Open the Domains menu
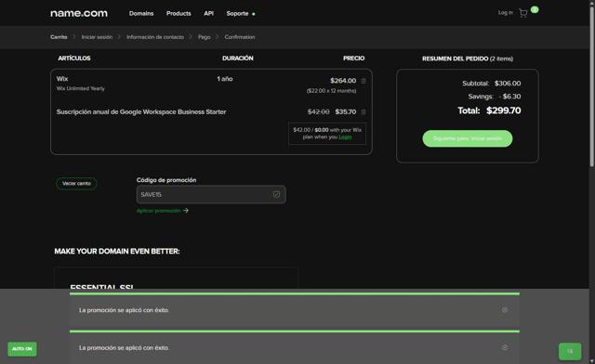This screenshot has width=595, height=364. (x=141, y=13)
